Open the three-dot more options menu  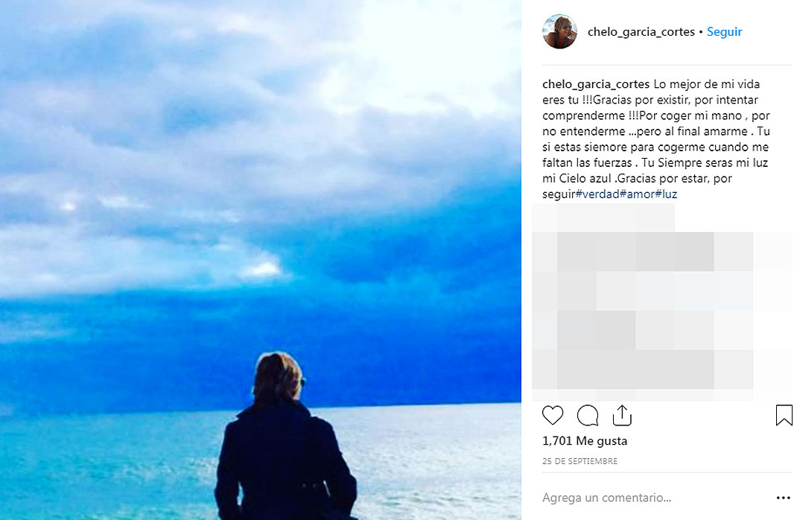tap(784, 498)
